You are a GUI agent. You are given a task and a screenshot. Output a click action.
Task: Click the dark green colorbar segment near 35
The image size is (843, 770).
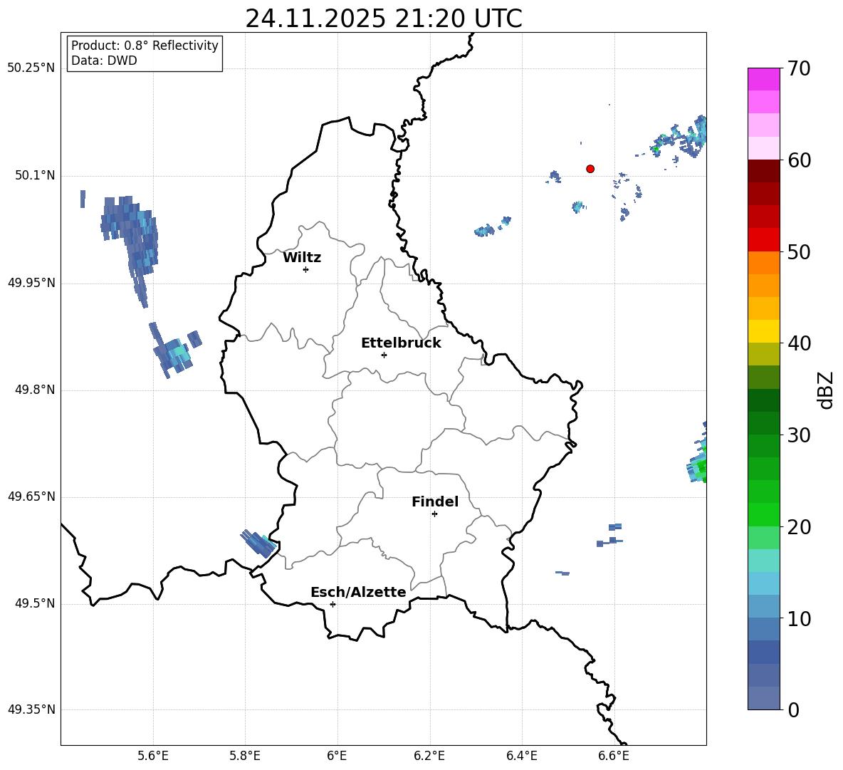(763, 400)
